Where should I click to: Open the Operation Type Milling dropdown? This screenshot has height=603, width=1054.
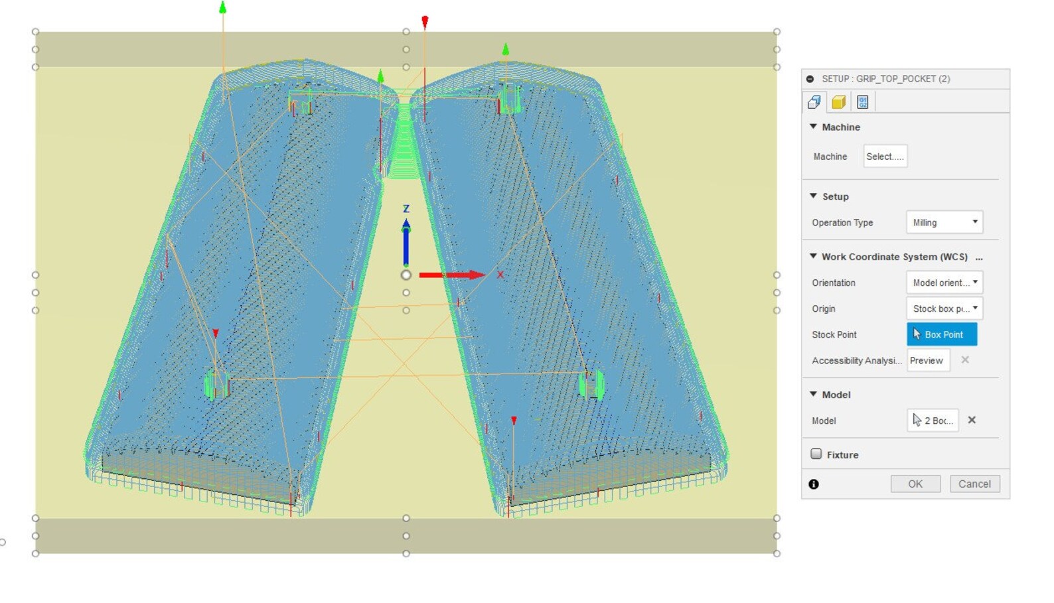tap(944, 222)
